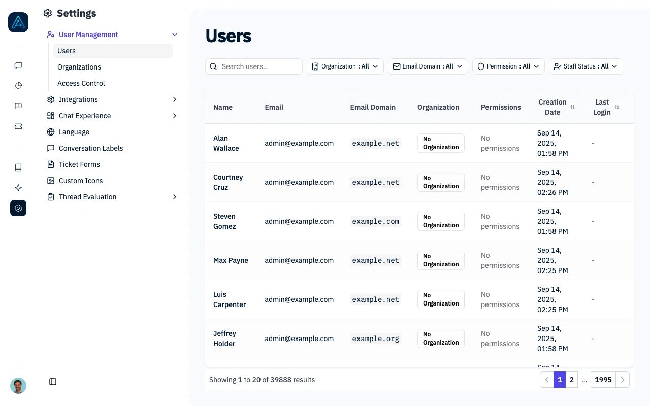The height and width of the screenshot is (406, 650).
Task: Click user avatar photo
Action: coord(18,386)
